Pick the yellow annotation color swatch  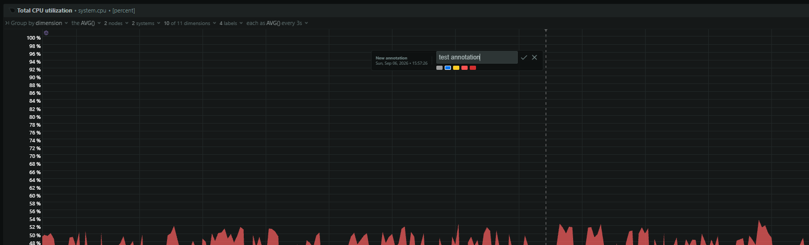point(456,68)
